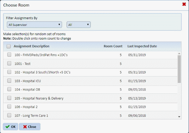Enable the 103 - Hospital ICU checkbox

tap(9, 81)
